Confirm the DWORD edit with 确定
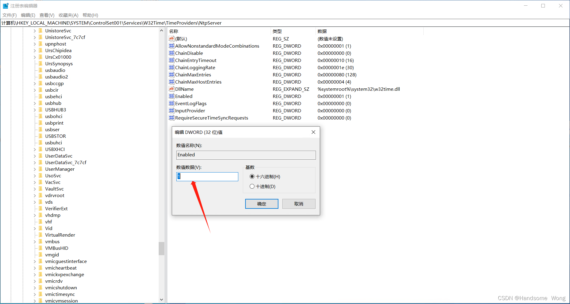The width and height of the screenshot is (570, 304). (262, 204)
